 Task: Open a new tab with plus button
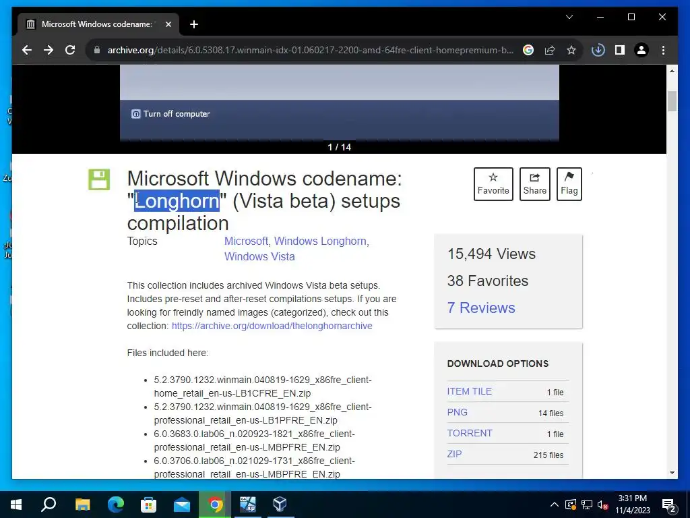click(x=194, y=24)
